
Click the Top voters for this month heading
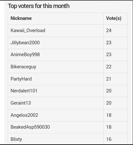tap(39, 6)
